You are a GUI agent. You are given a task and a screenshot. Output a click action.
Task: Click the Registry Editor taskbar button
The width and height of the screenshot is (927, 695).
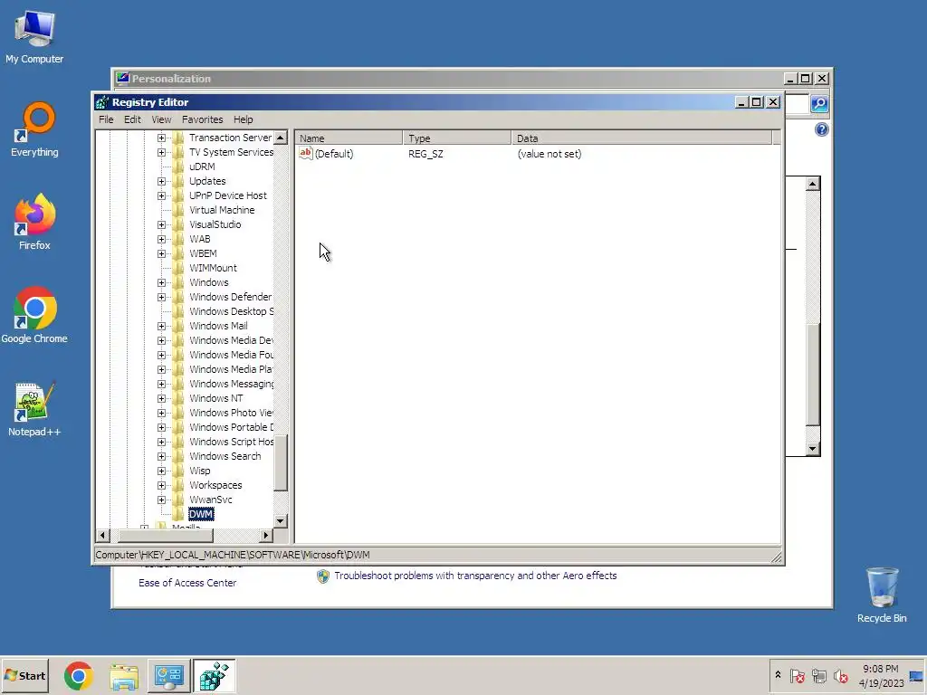tap(214, 676)
